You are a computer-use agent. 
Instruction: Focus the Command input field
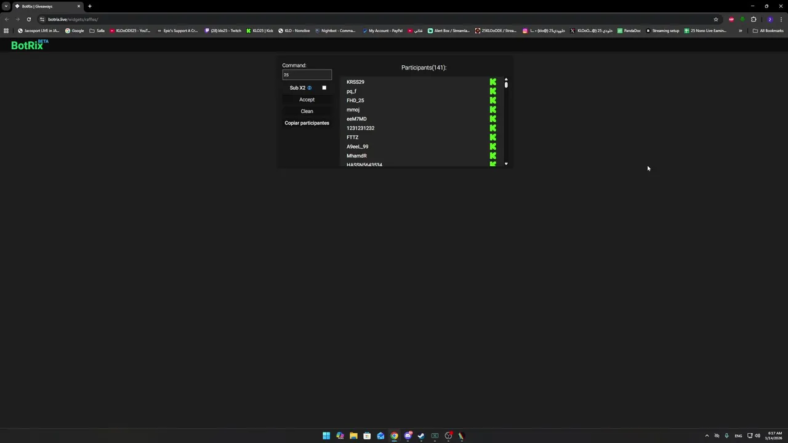coord(307,75)
